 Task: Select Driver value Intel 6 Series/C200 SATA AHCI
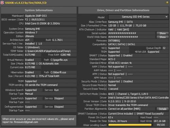[138, 97]
